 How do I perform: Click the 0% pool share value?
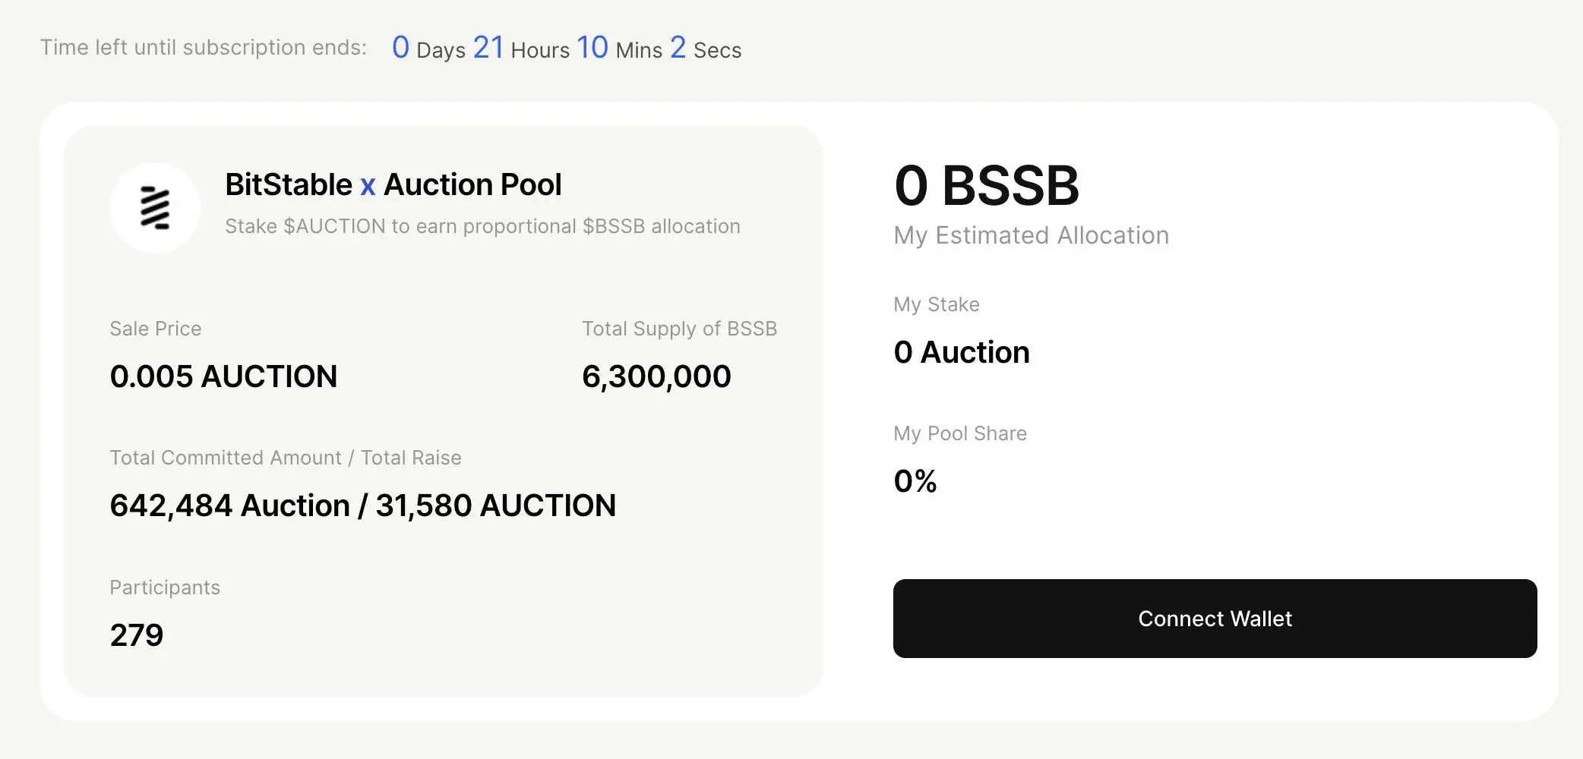coord(915,480)
